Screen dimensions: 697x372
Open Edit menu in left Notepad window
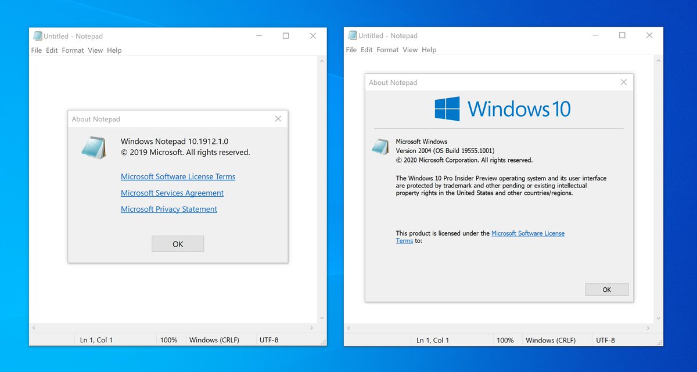tap(52, 50)
